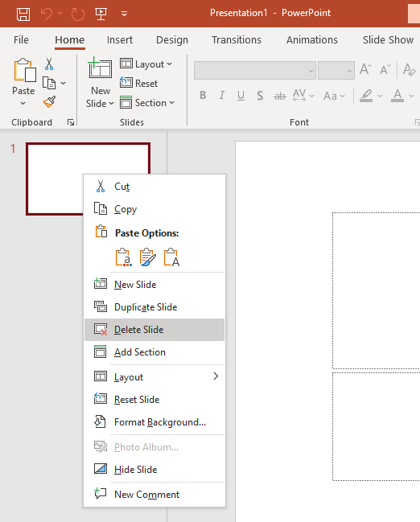Click Increase Font Size icon

tap(366, 69)
